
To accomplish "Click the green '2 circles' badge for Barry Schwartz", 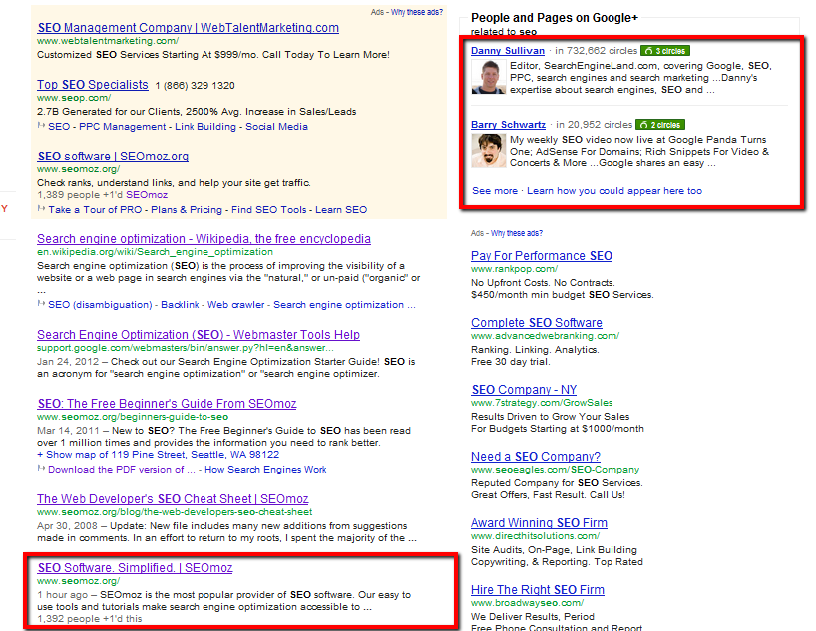I will (660, 125).
